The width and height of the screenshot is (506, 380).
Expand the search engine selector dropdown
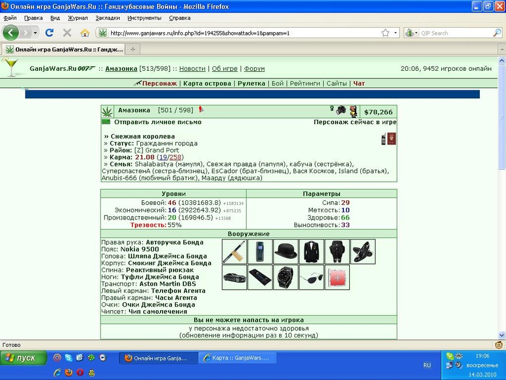tap(411, 33)
